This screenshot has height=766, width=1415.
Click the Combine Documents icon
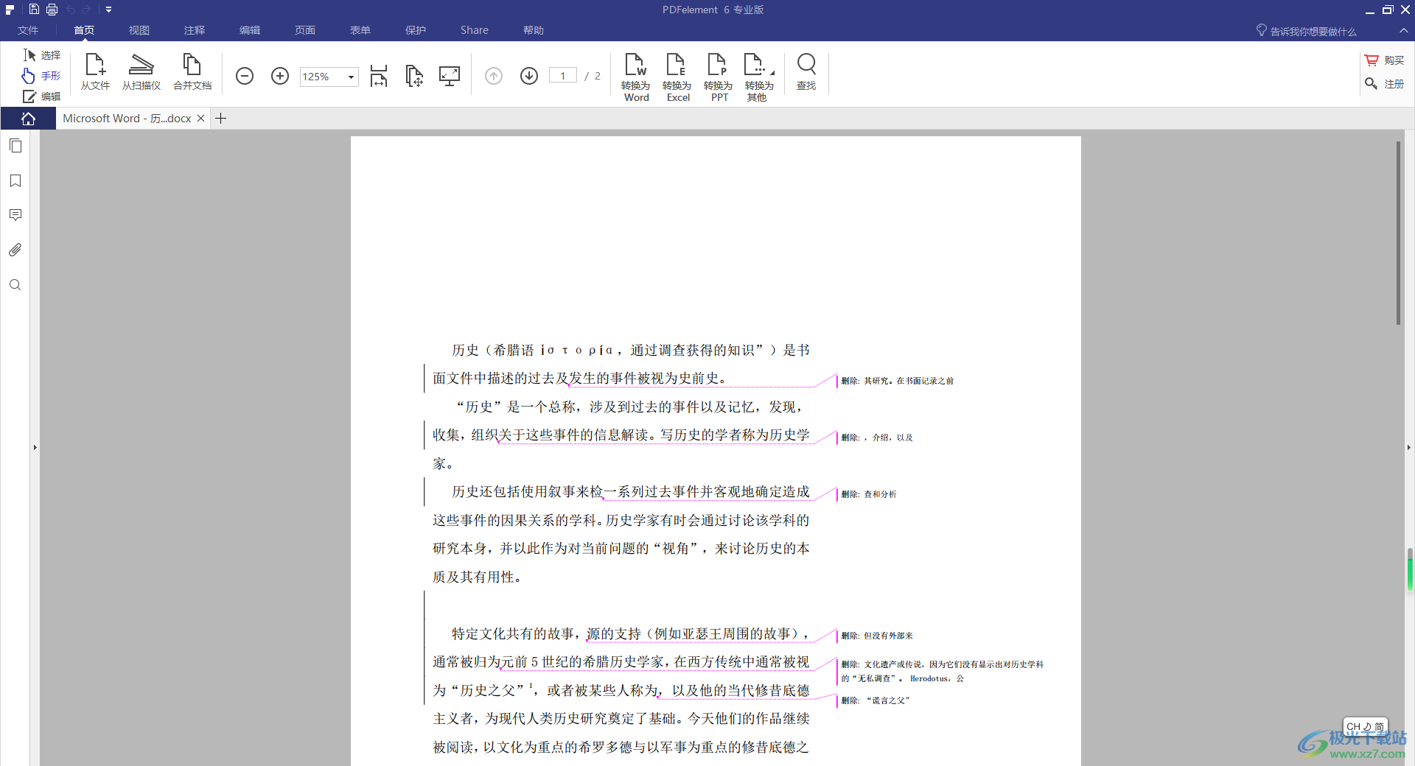pyautogui.click(x=192, y=73)
